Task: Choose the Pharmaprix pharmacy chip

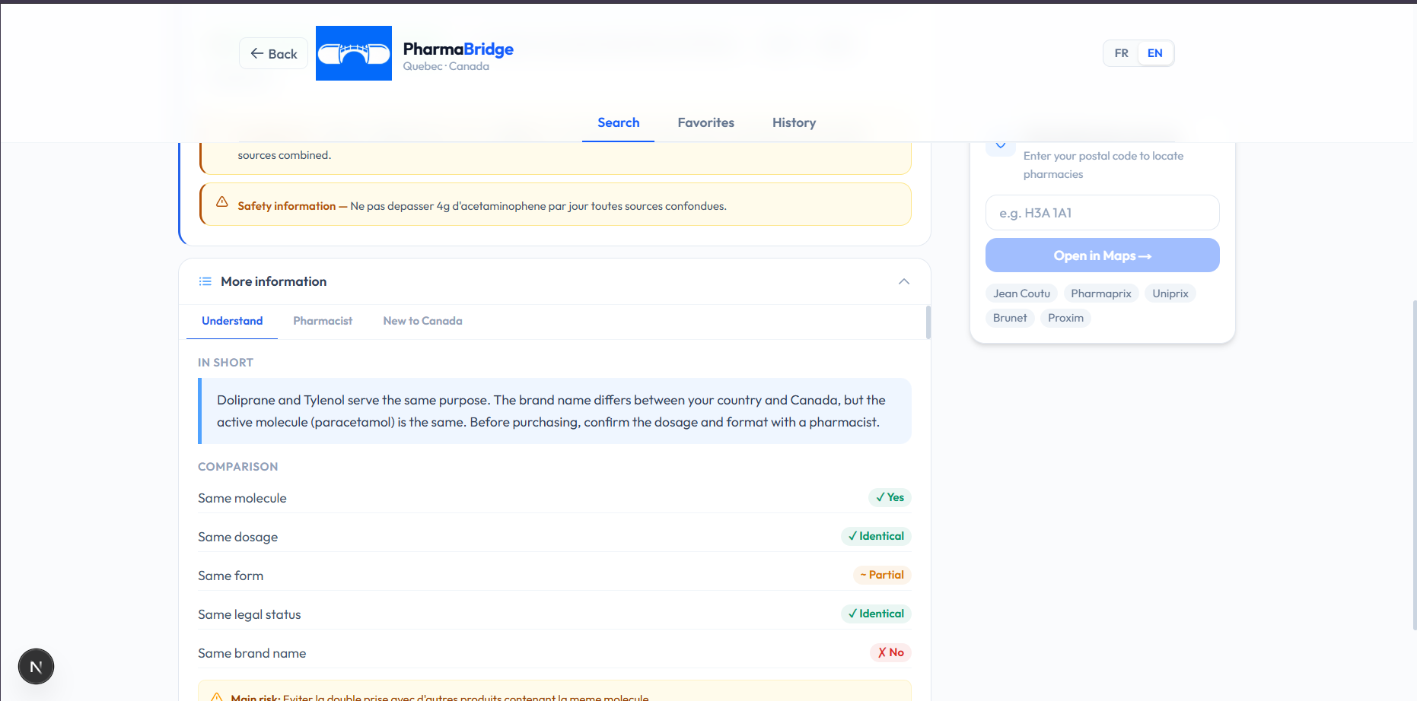Action: (x=1100, y=293)
